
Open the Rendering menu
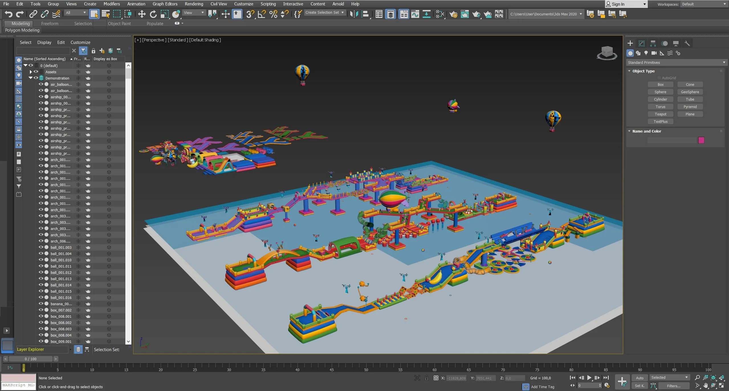(x=194, y=4)
